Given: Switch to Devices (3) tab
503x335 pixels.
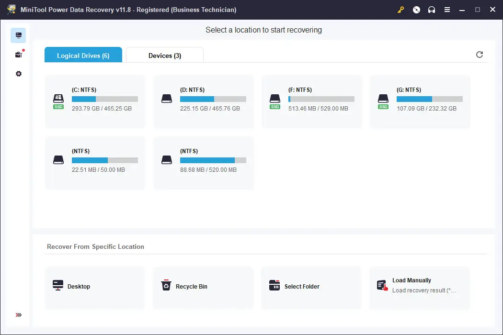Looking at the screenshot, I should coord(165,55).
